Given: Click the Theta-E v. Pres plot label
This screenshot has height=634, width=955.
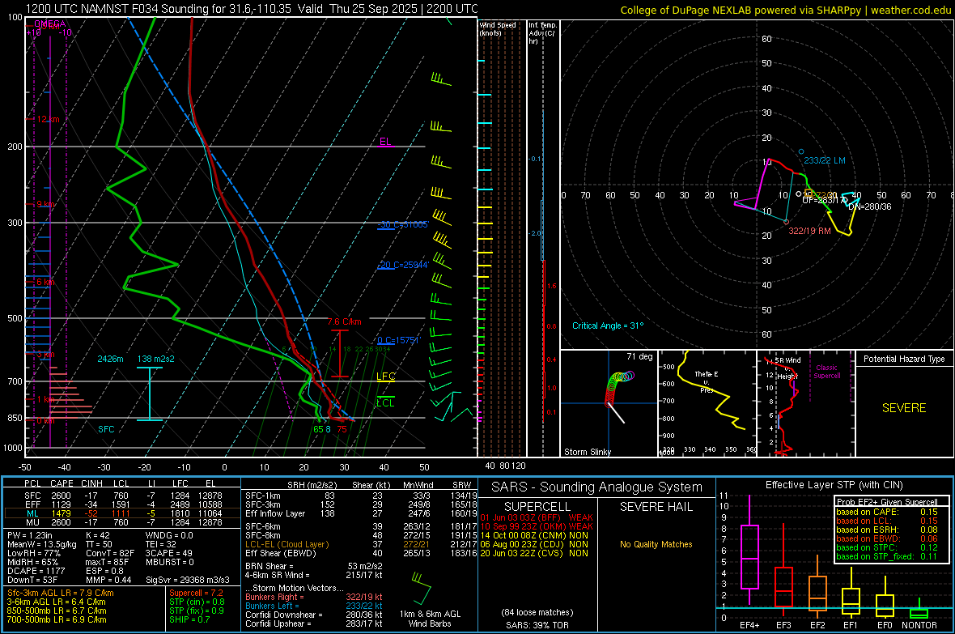Looking at the screenshot, I should 707,381.
